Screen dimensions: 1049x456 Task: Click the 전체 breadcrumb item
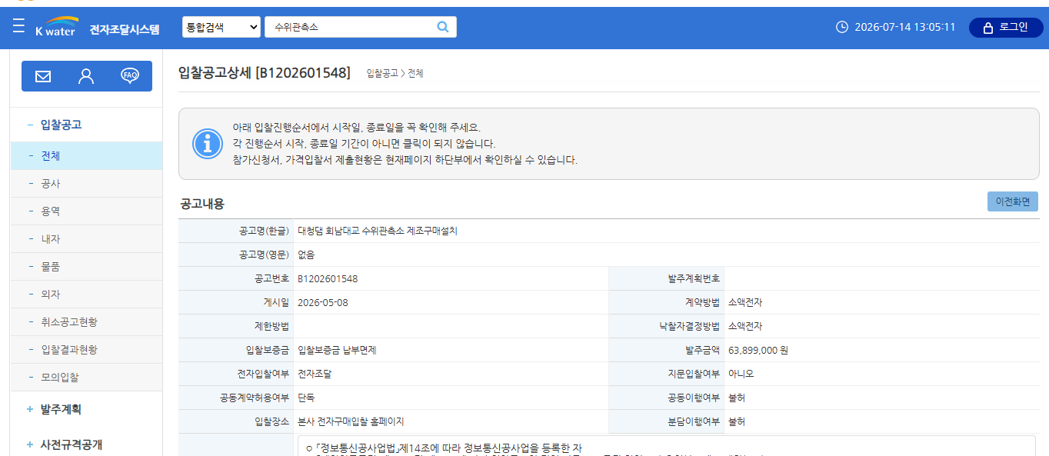tap(415, 73)
